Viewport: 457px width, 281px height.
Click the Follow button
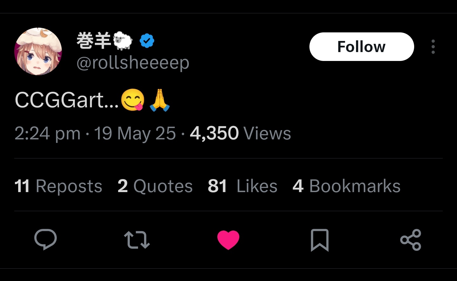pos(361,47)
